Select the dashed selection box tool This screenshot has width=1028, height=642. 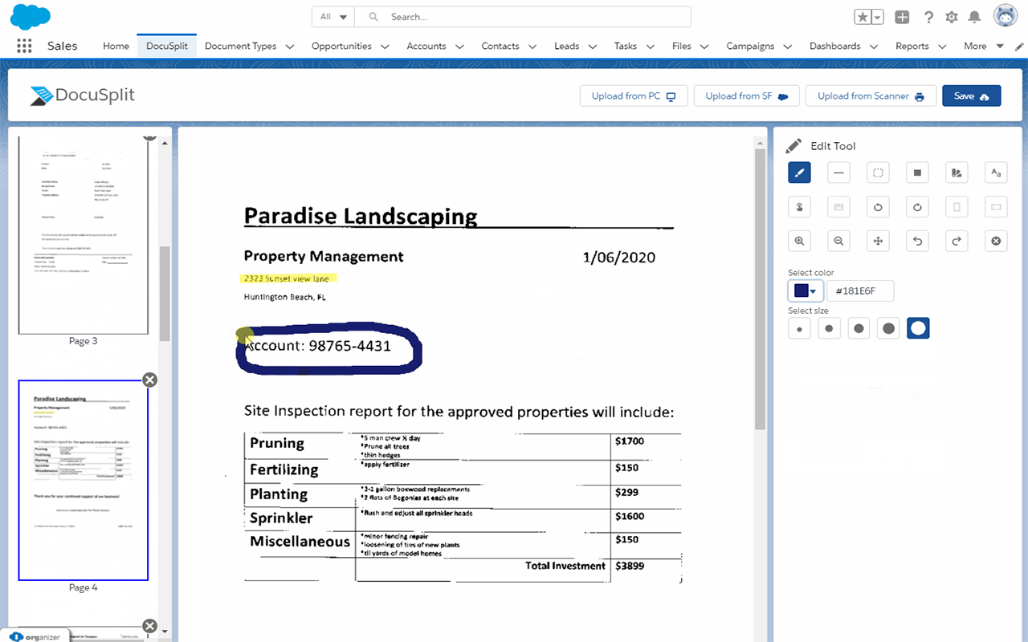click(878, 172)
